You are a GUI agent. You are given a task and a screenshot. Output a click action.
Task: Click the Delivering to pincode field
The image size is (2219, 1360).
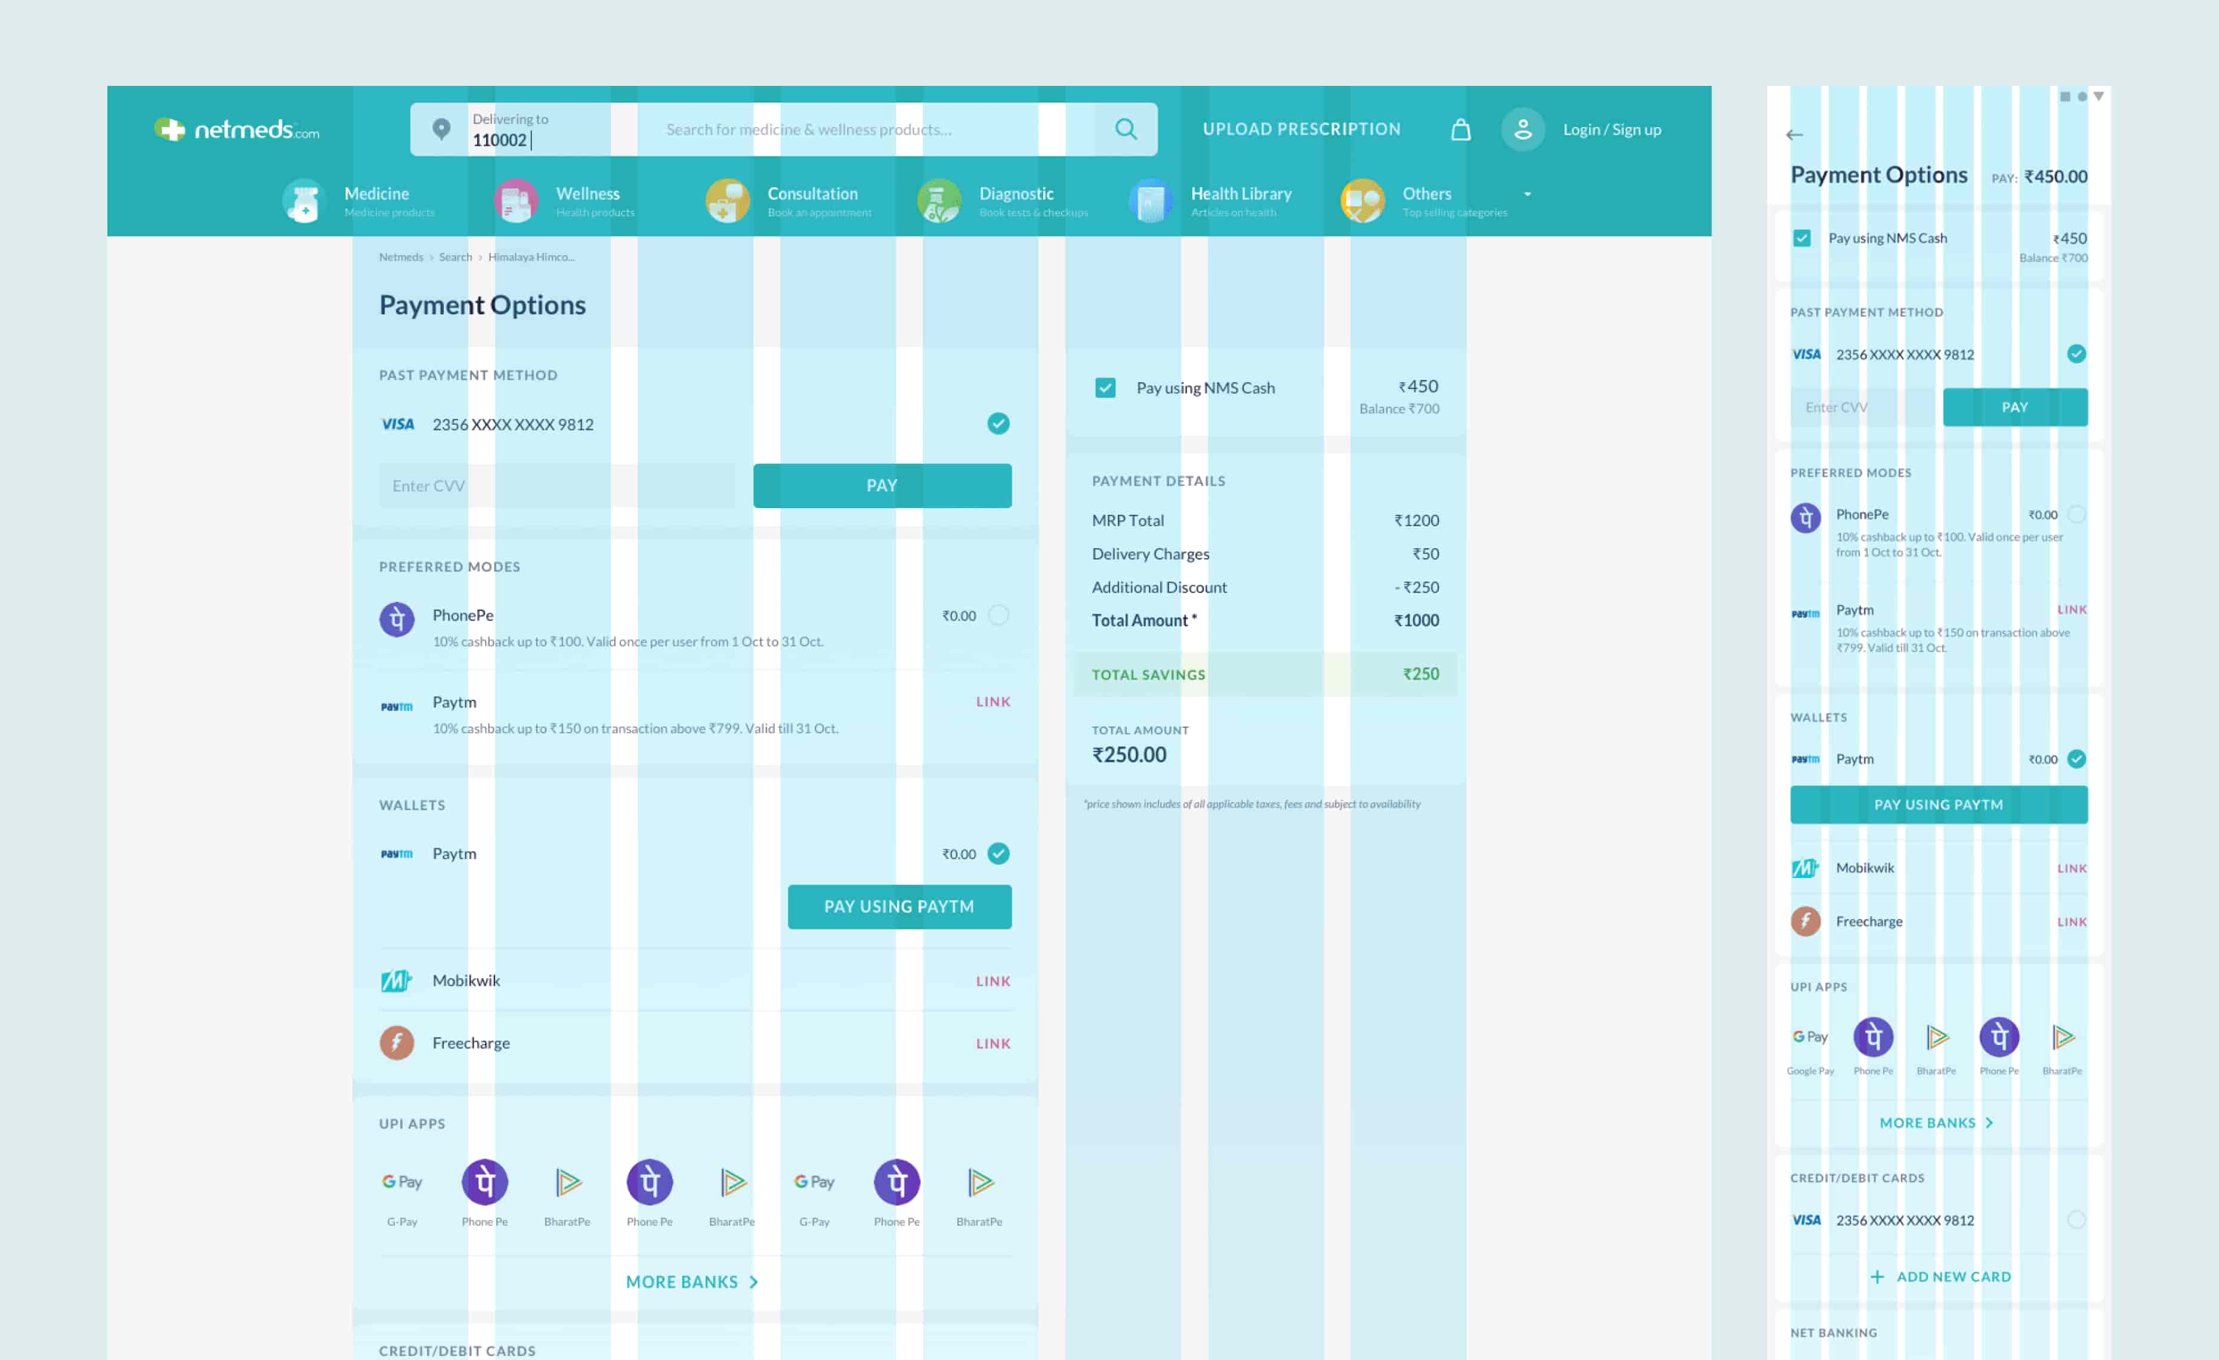pos(524,129)
